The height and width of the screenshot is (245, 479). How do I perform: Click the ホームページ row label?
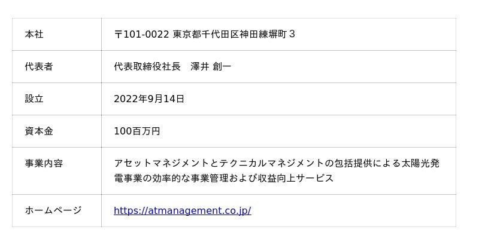[53, 210]
